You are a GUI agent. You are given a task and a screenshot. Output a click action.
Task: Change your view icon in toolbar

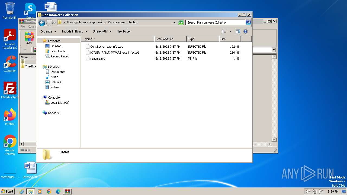224,31
